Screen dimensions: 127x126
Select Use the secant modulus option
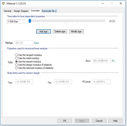tap(16, 61)
